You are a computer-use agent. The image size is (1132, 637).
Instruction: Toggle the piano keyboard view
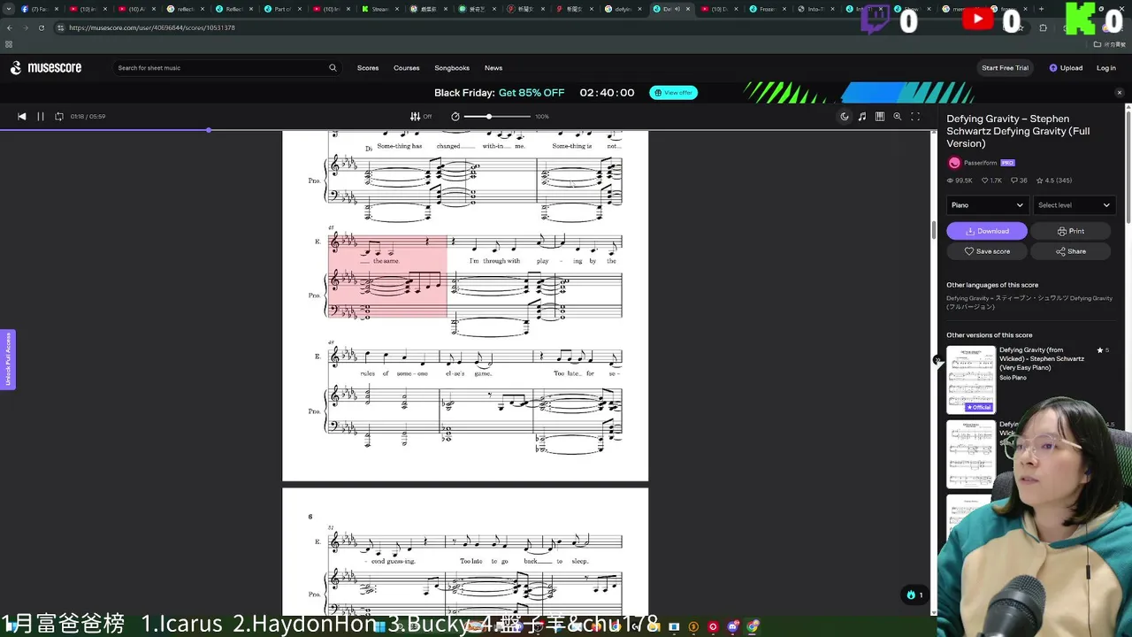click(x=880, y=117)
